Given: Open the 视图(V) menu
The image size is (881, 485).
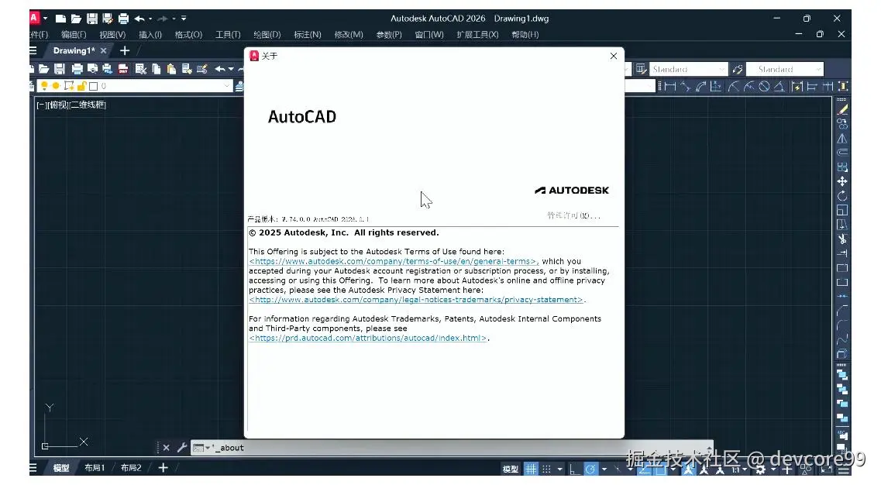Looking at the screenshot, I should coord(112,35).
